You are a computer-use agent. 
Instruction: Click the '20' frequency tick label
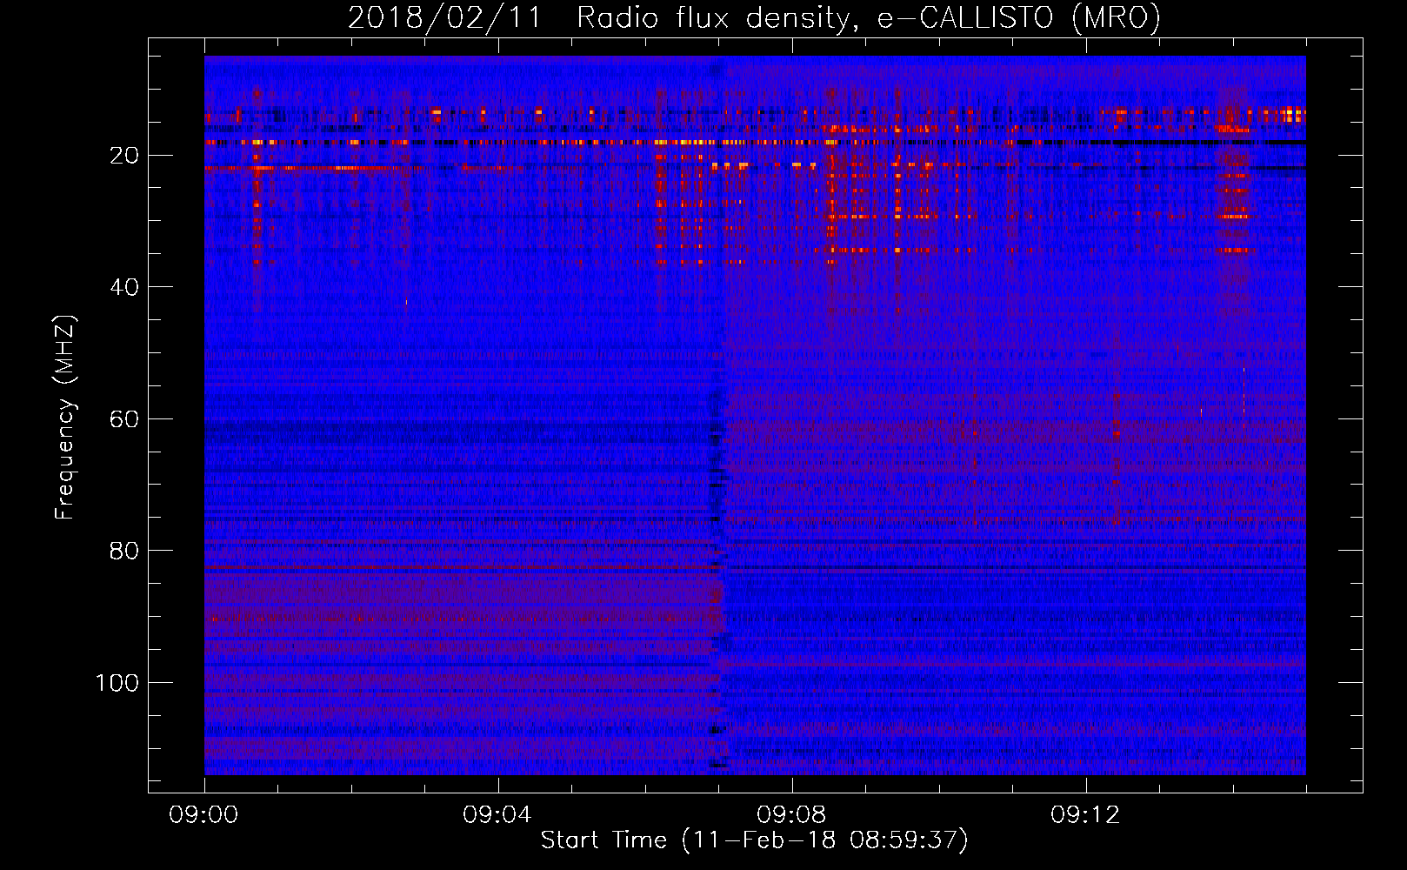pyautogui.click(x=125, y=156)
